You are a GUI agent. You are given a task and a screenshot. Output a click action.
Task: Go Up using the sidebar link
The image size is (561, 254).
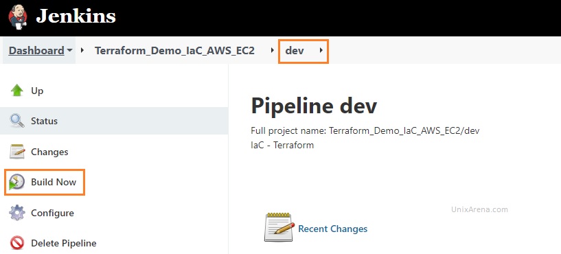coord(37,91)
